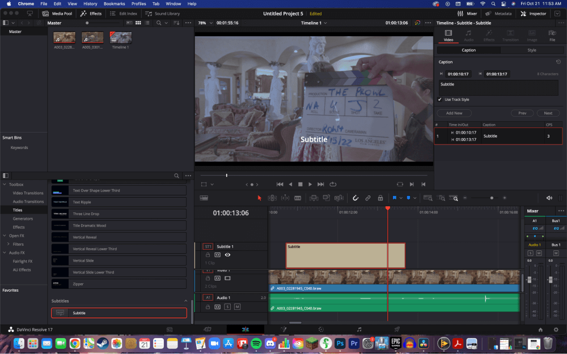The image size is (567, 354).
Task: Enable Use Track Style checkbox
Action: tap(440, 99)
